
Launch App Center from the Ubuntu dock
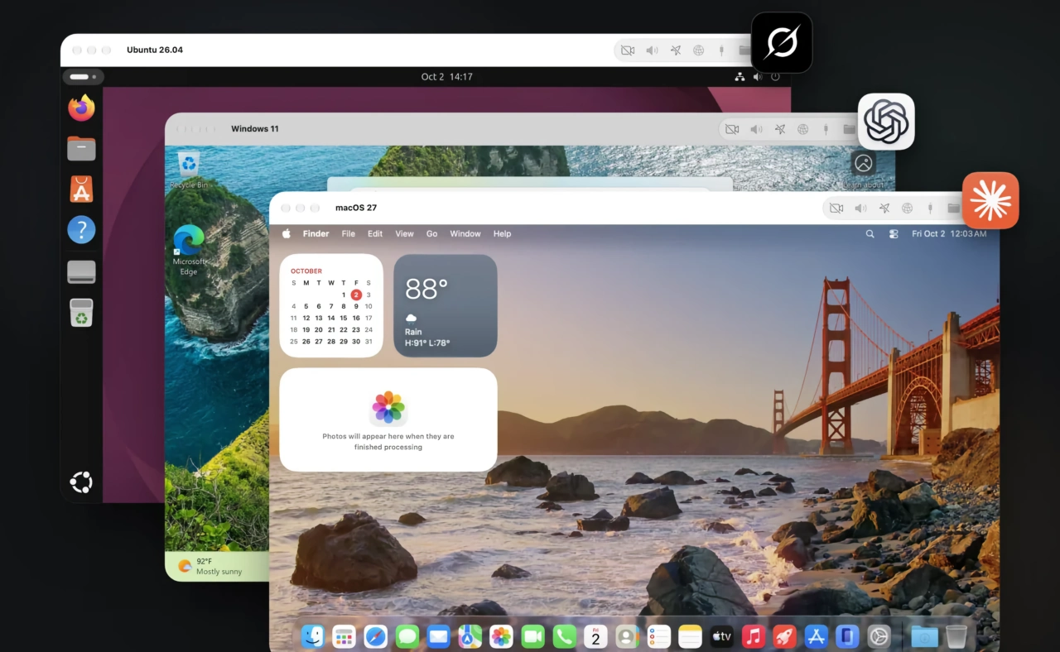(x=81, y=189)
